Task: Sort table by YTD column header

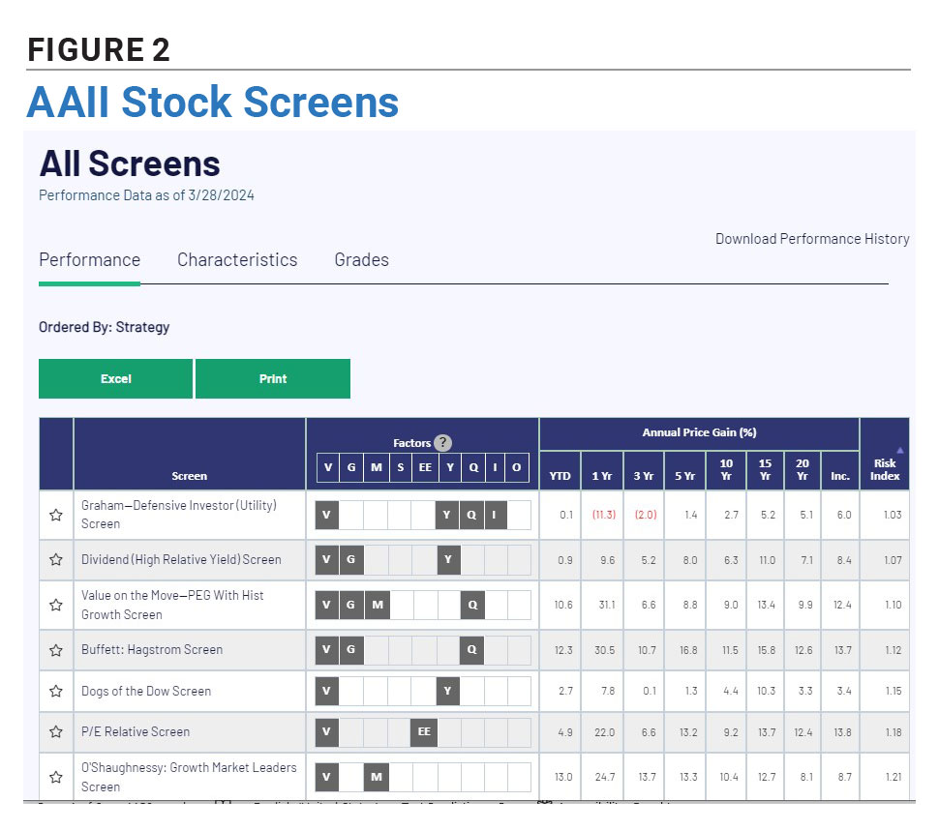Action: click(x=560, y=476)
